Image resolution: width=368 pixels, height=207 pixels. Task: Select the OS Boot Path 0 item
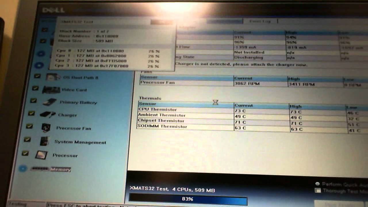81,78
